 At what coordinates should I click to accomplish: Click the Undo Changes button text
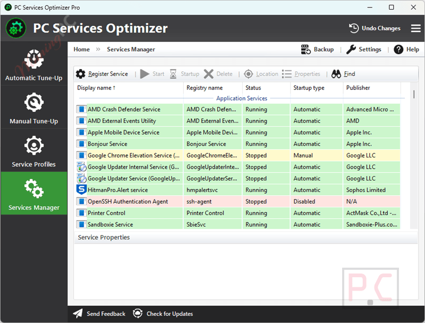[x=381, y=28]
